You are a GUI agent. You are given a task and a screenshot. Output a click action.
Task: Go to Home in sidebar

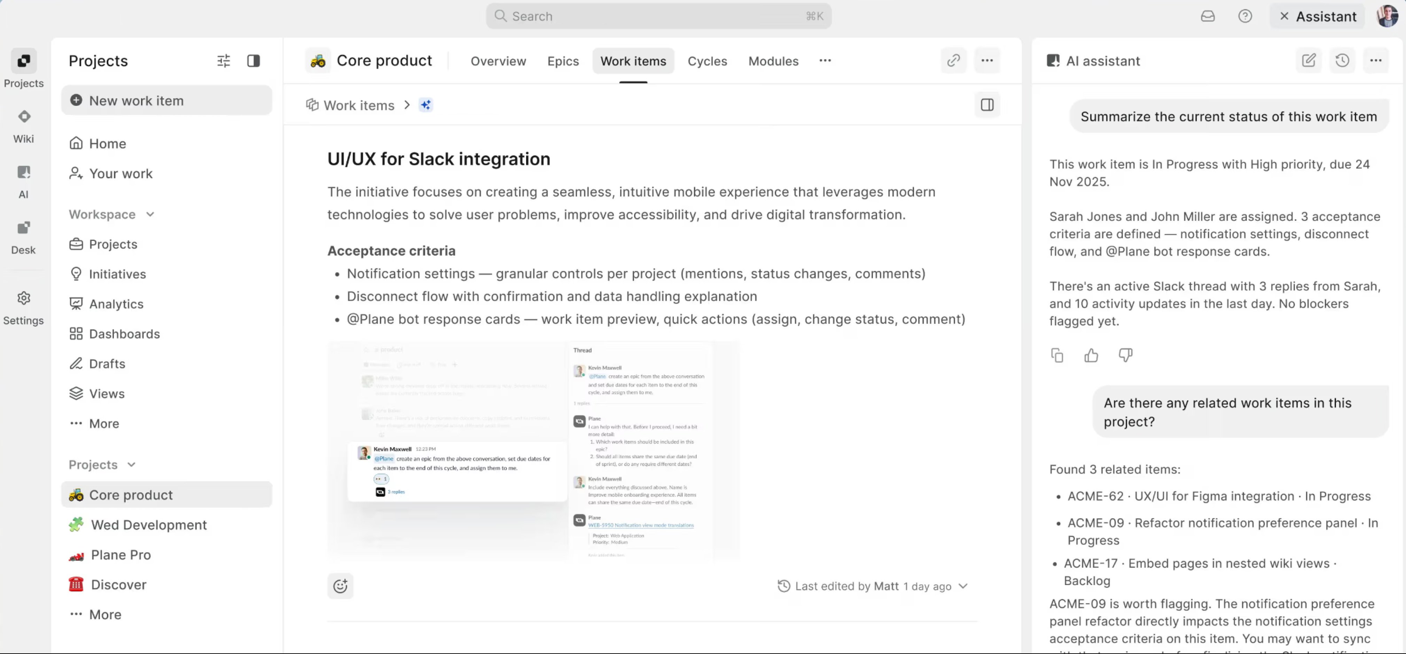[x=166, y=143]
